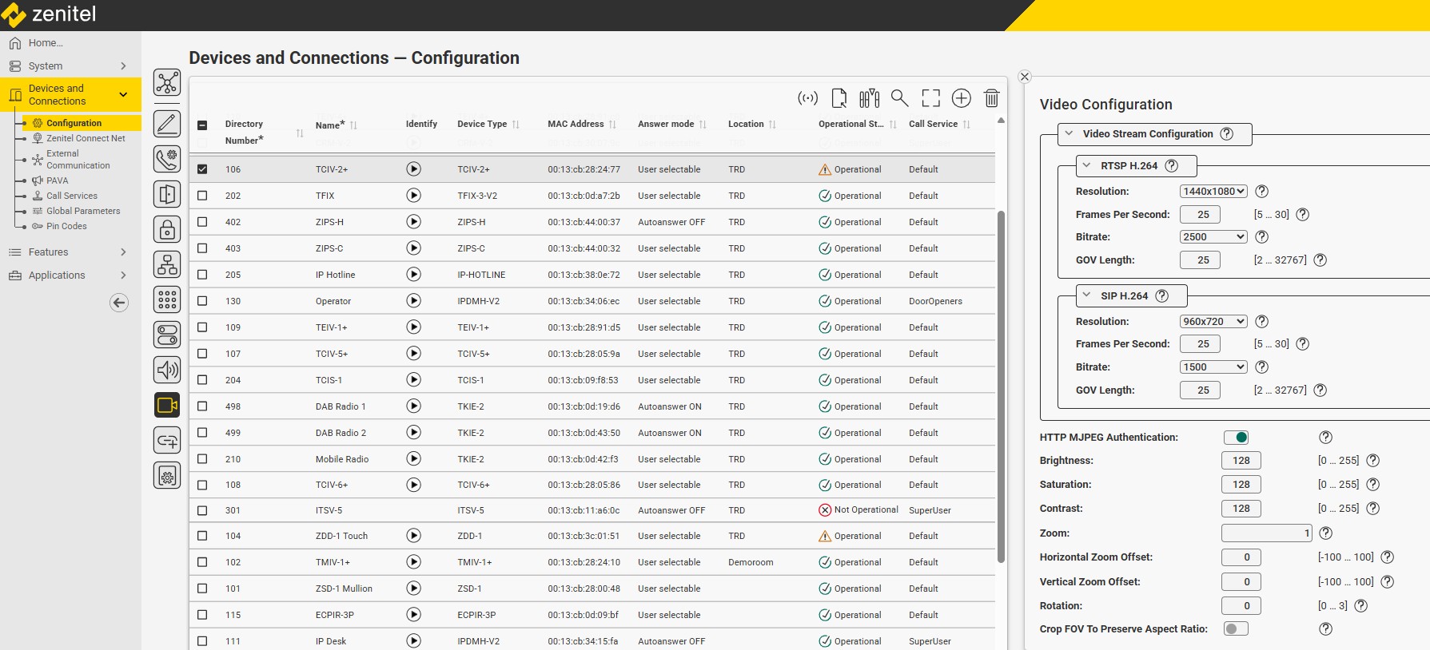1430x650 pixels.
Task: Expand the Features menu chevron
Action: tap(123, 252)
